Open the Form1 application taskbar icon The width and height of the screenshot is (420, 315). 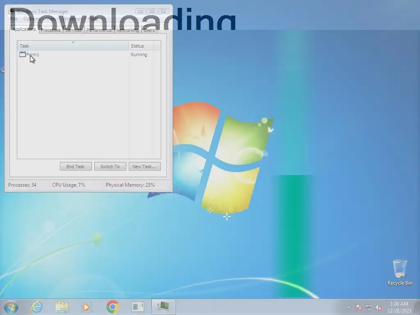[138, 307]
